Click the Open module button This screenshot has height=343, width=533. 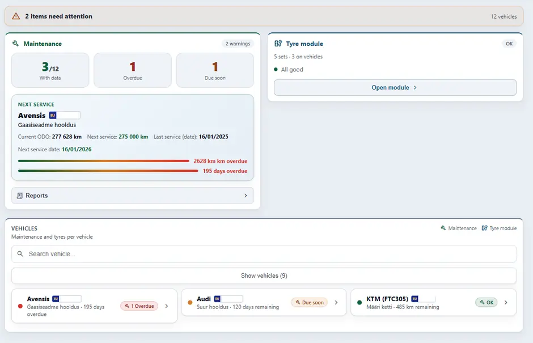[x=395, y=87]
